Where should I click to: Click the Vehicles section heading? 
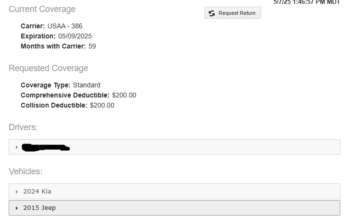[25, 171]
